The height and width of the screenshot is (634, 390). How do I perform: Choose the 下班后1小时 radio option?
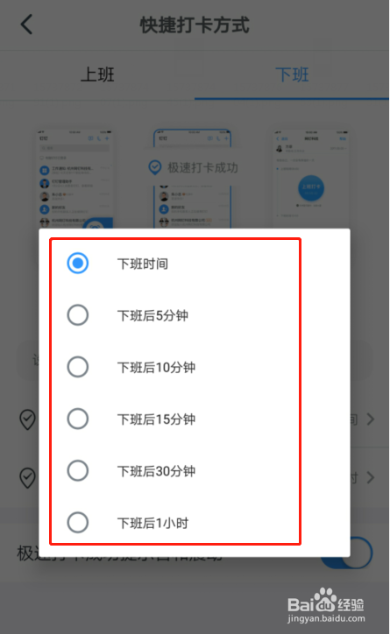(x=78, y=523)
